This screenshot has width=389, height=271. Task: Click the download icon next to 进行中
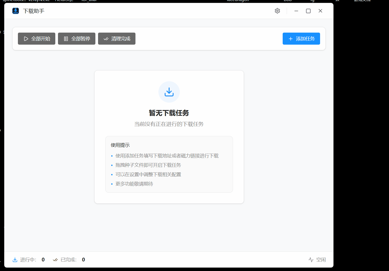coord(15,259)
